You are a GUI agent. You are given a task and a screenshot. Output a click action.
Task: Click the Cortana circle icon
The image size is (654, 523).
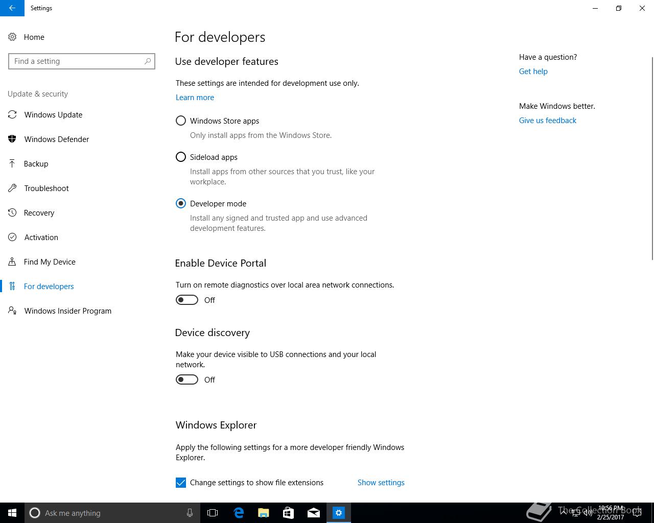(x=35, y=513)
